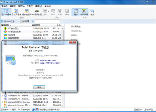This screenshot has width=156, height=112.
Task: Select the 360极速浏览器 program name
Action: pos(14,32)
